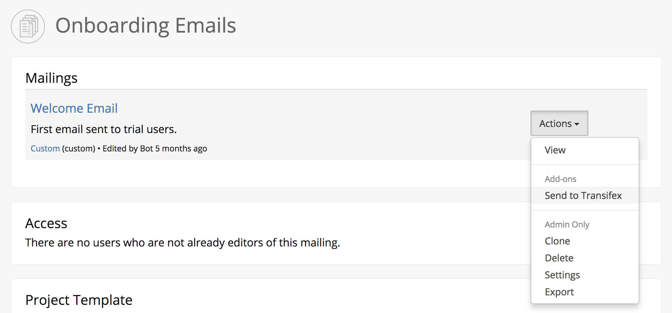Click the 'Edited by Bot 5 months ago' text
Image resolution: width=672 pixels, height=313 pixels.
pyautogui.click(x=155, y=148)
